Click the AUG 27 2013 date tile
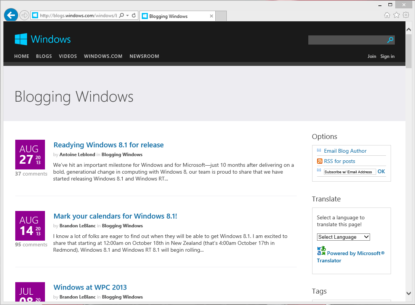Viewport: 415px width, 305px height. pos(30,155)
